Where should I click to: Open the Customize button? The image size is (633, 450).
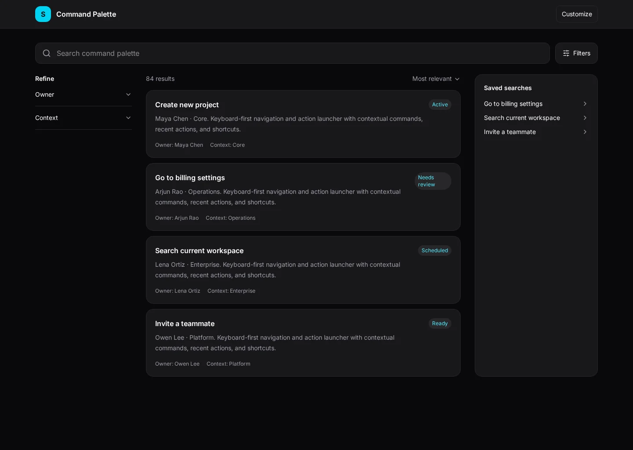(577, 14)
